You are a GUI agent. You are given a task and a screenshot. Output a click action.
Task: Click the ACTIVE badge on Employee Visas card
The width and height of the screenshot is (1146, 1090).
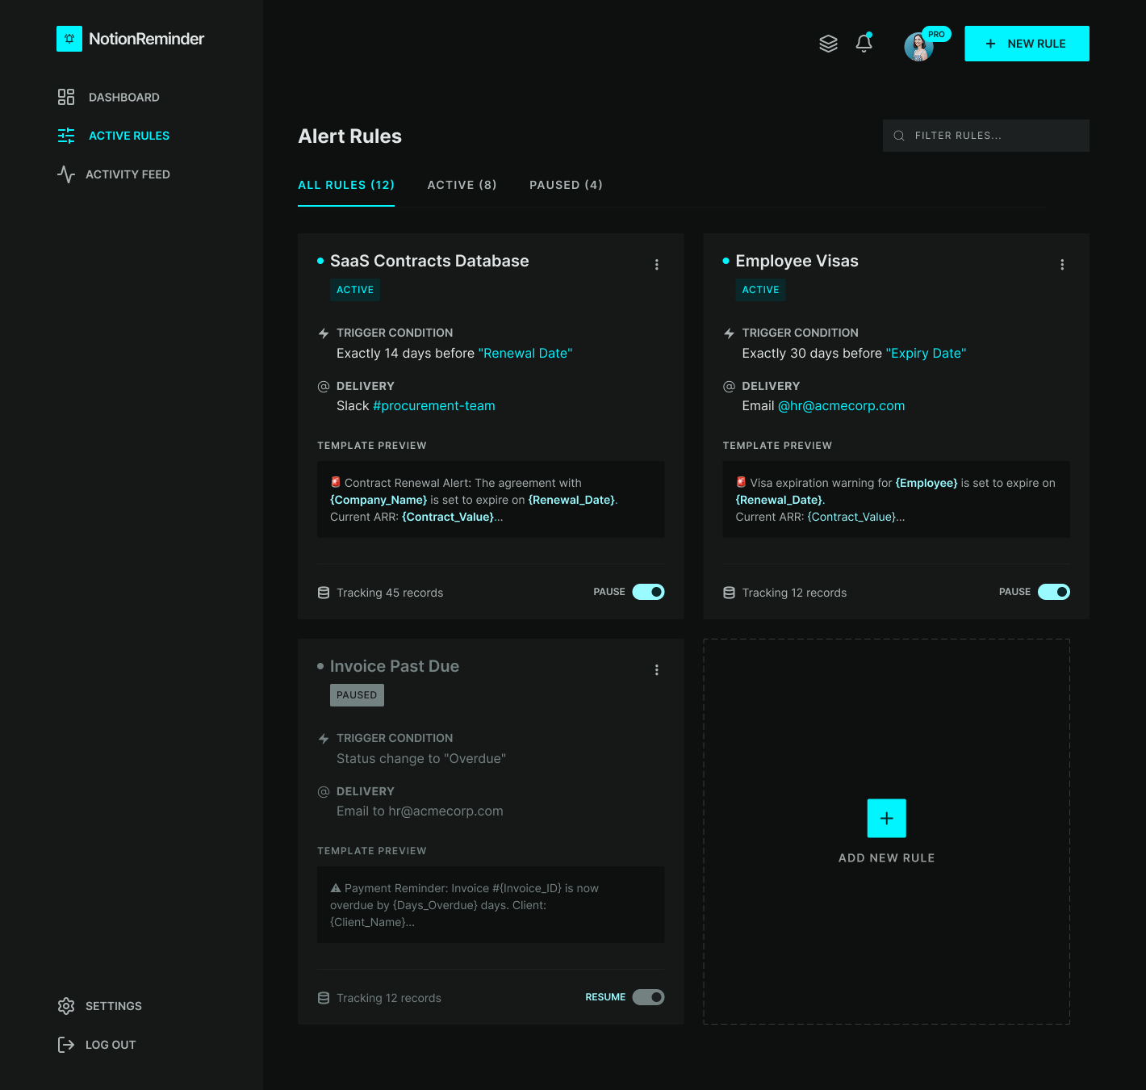(x=760, y=290)
